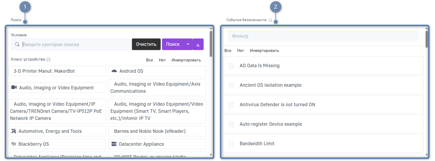Click the purple Поиск button
435x161 pixels.
(x=173, y=44)
